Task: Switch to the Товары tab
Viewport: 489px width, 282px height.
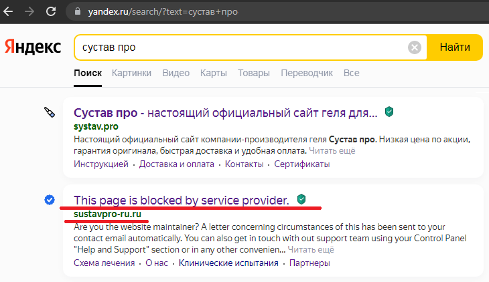Action: tap(254, 73)
